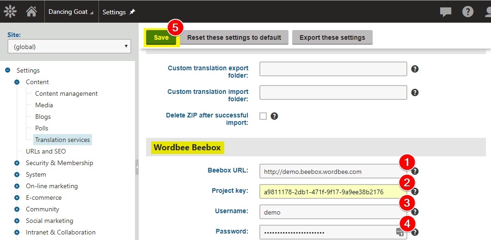
Task: Show help for Delete ZIP after import
Action: coord(274,116)
